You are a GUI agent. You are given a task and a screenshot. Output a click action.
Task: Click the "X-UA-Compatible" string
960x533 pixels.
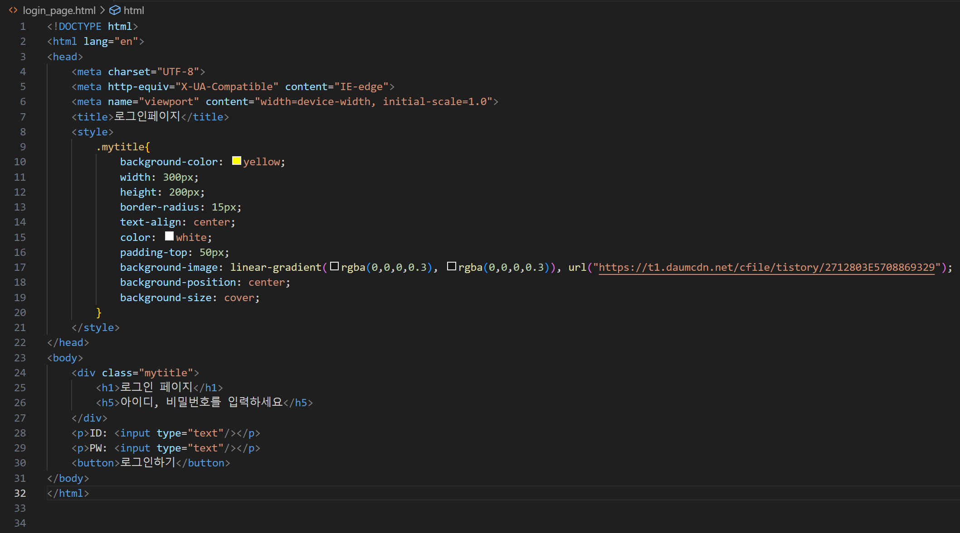tap(227, 86)
